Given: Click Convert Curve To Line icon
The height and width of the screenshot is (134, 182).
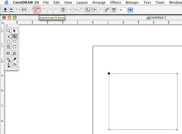Looking at the screenshot, I should [x=31, y=10].
